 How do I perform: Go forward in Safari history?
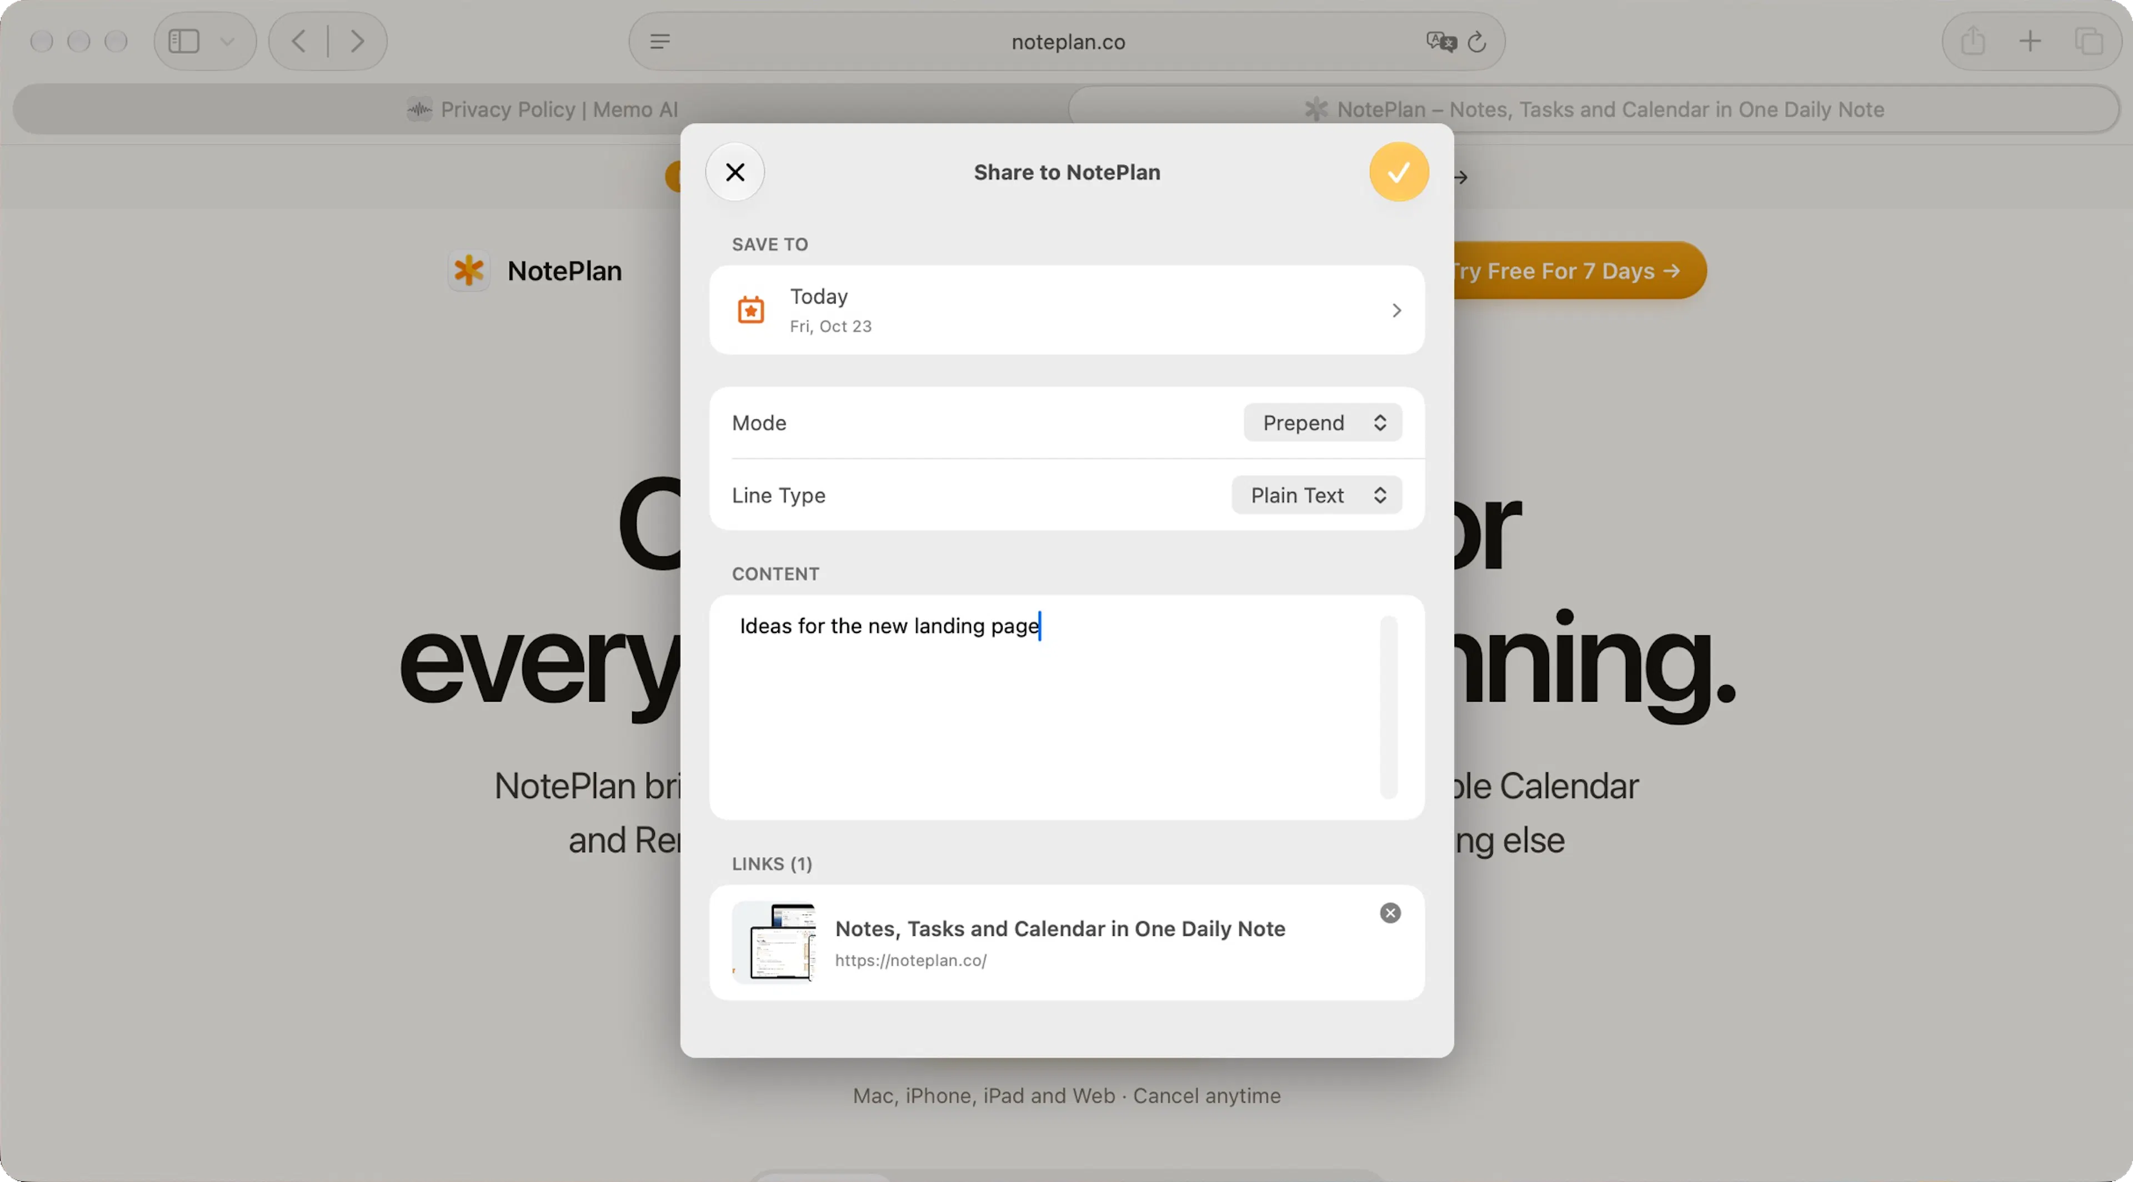coord(357,41)
